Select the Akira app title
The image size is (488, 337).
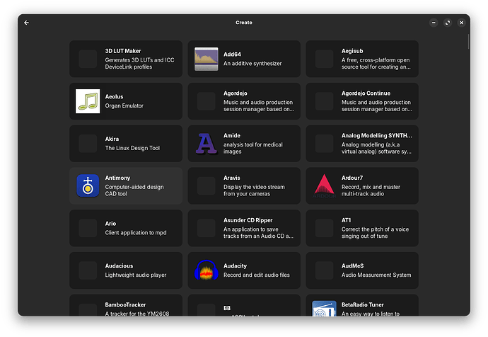coord(112,139)
